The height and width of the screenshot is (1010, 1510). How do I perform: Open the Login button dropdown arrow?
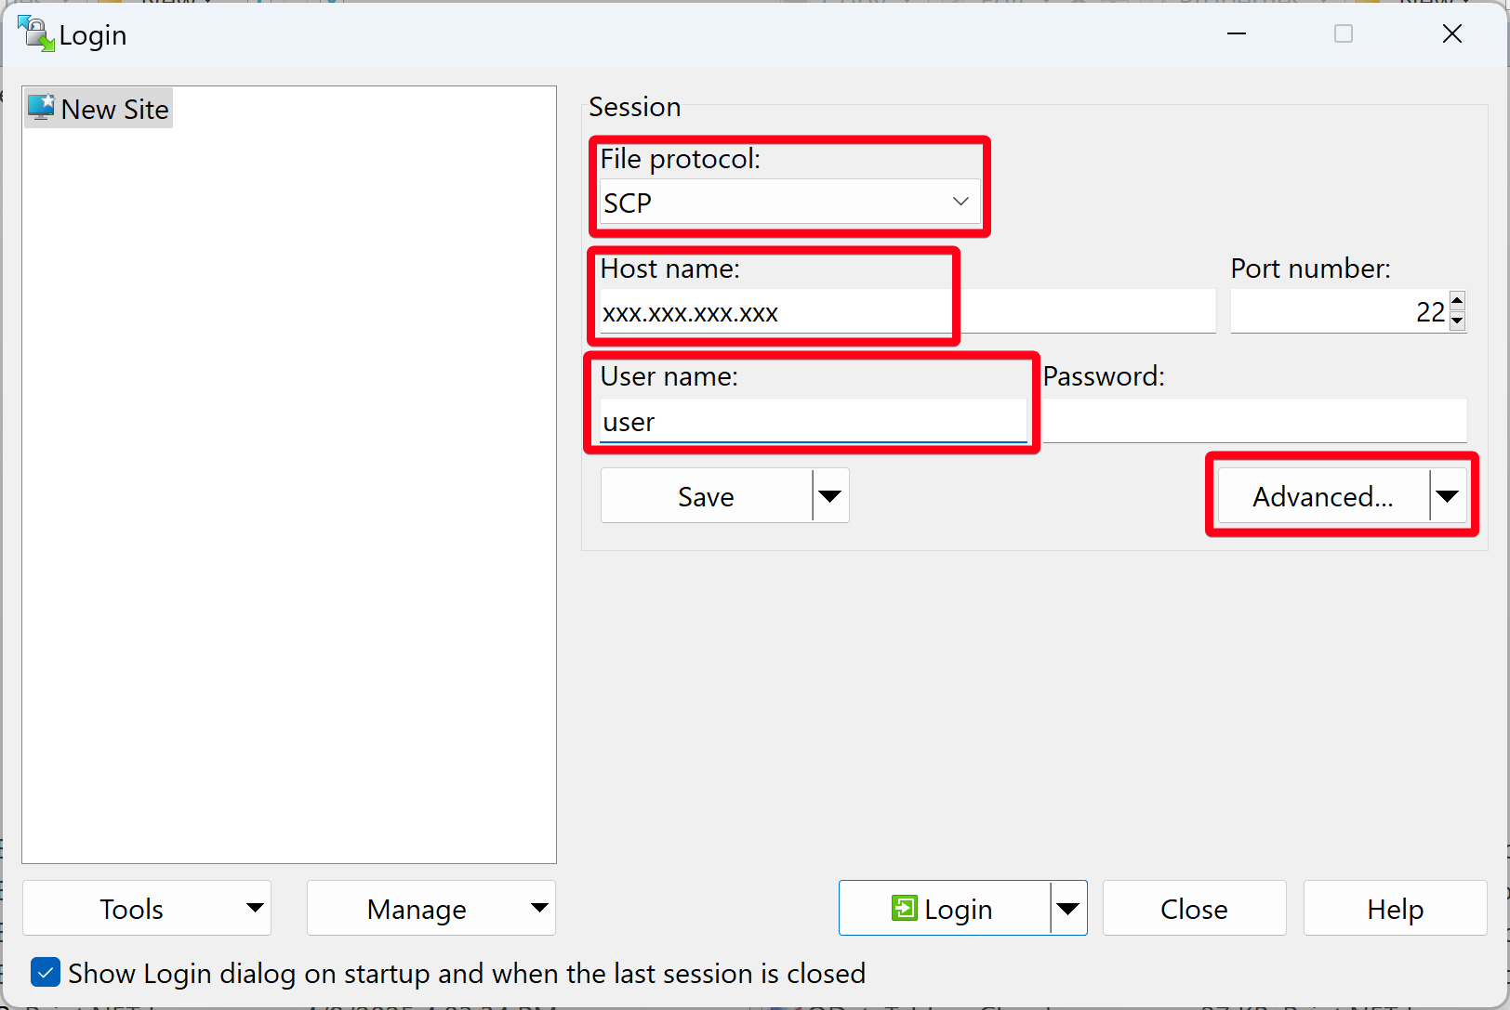pos(1068,908)
